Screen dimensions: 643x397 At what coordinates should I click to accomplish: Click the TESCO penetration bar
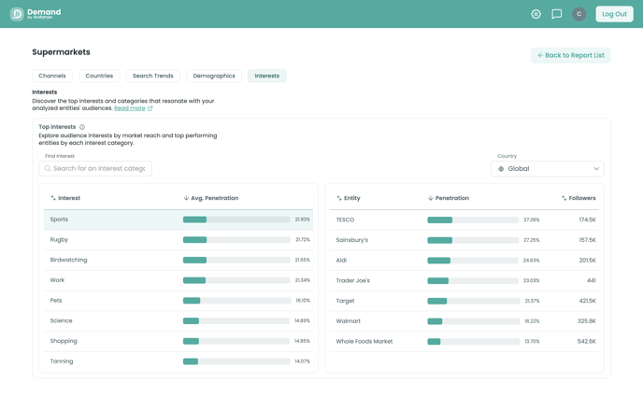pyautogui.click(x=473, y=220)
